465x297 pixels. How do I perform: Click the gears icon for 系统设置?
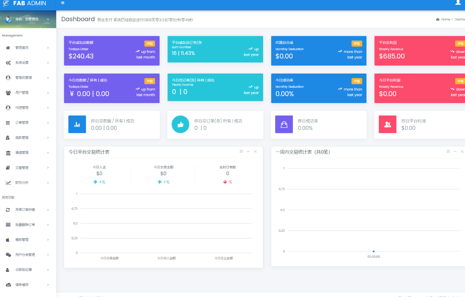8,63
